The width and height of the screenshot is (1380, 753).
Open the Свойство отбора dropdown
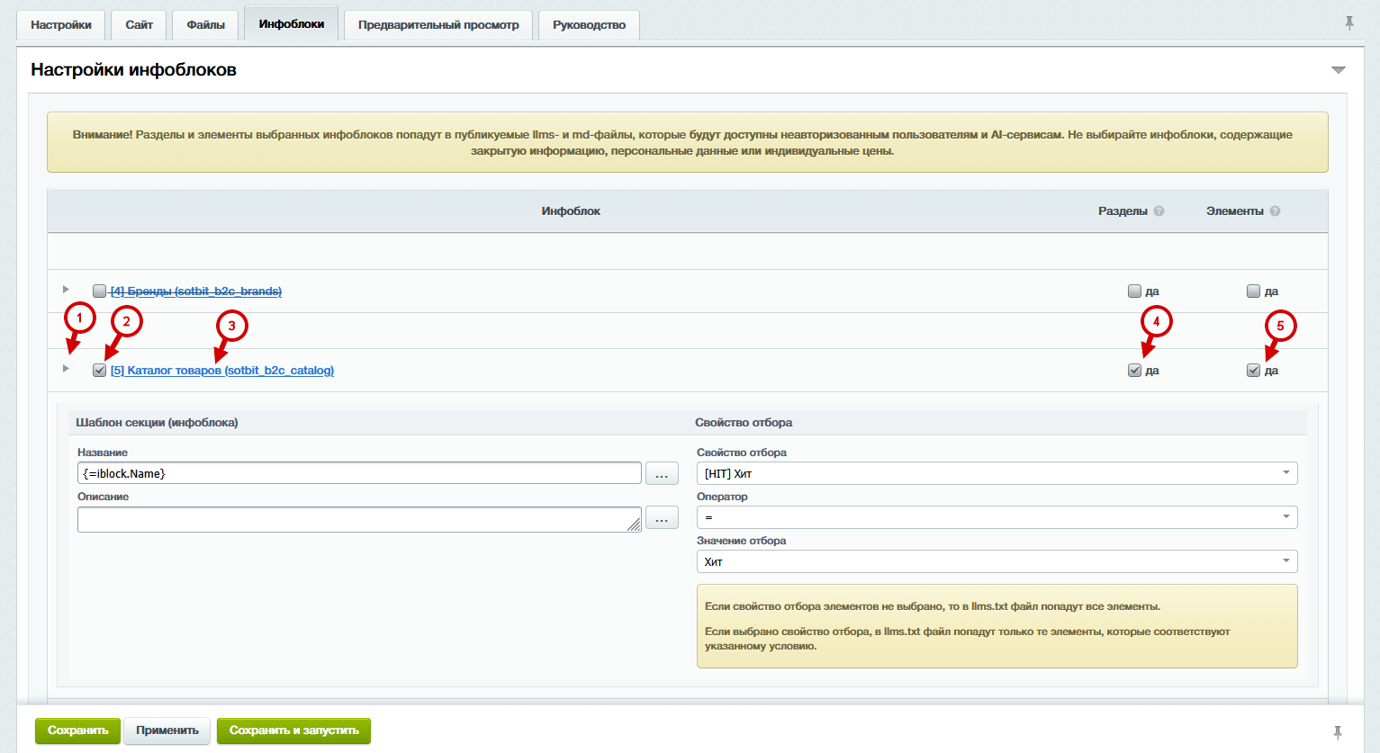(997, 473)
